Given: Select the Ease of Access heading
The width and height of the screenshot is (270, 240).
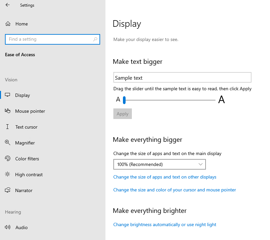Looking at the screenshot, I should point(20,55).
